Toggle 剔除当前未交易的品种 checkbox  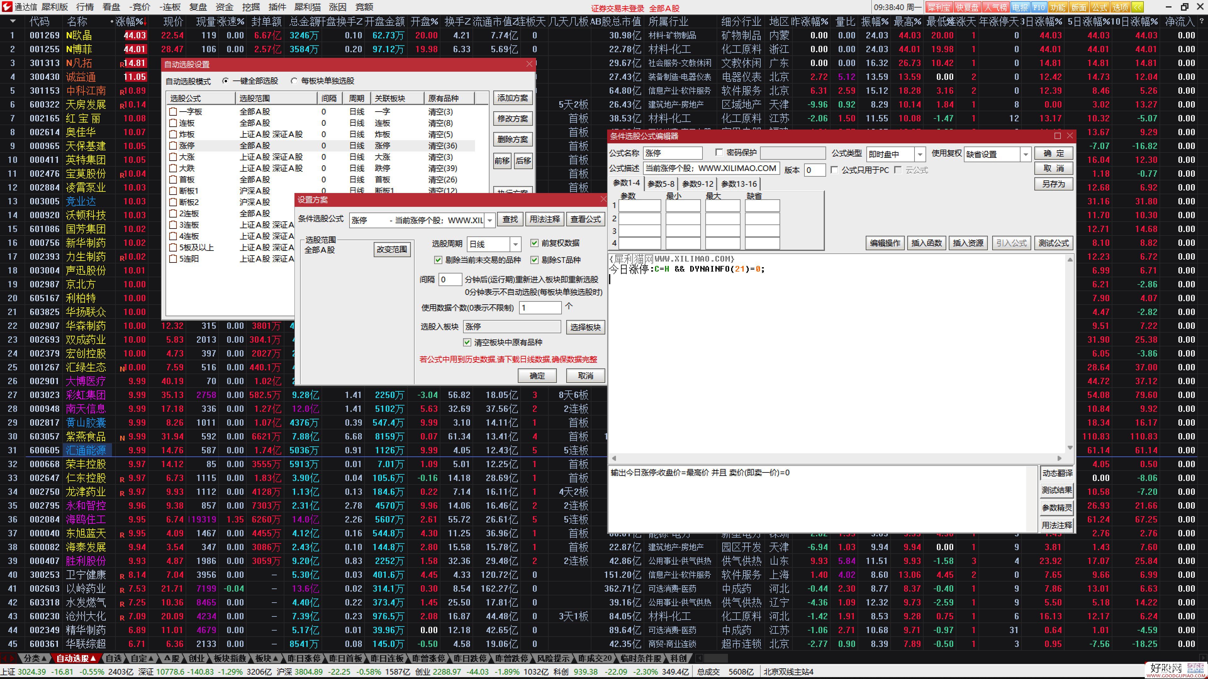[x=438, y=260]
